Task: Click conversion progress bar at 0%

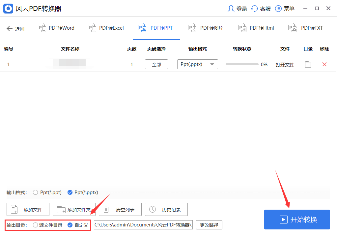Action: coord(242,64)
